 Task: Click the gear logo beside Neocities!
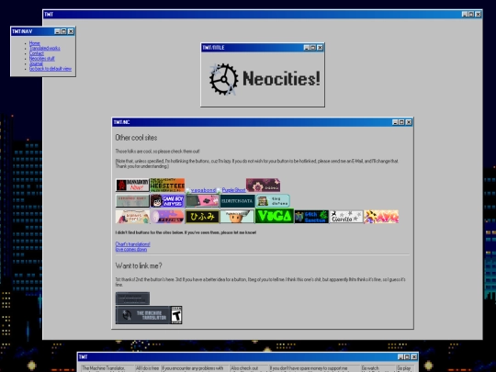coord(223,79)
